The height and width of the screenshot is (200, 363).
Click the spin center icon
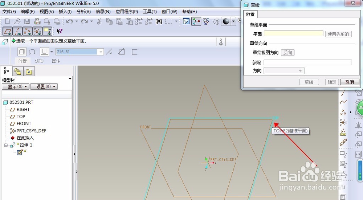point(196,21)
